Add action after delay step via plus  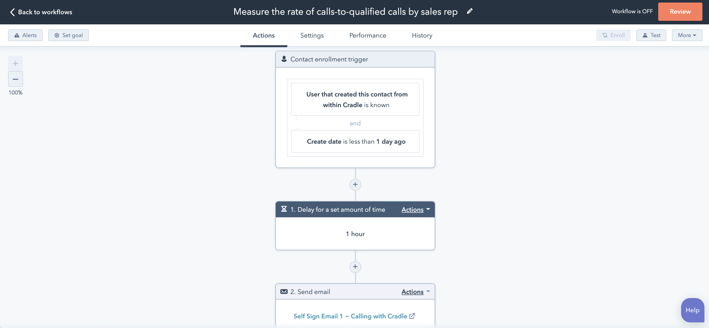pos(355,267)
